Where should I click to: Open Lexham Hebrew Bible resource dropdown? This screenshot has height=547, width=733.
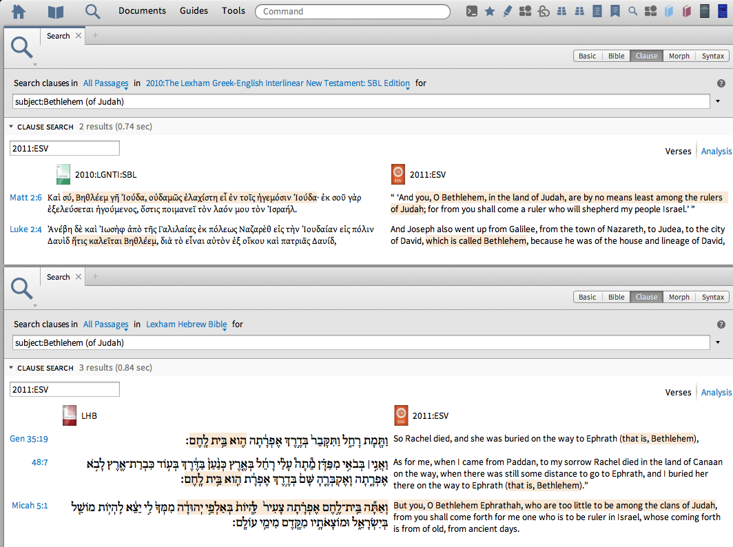[x=187, y=324]
